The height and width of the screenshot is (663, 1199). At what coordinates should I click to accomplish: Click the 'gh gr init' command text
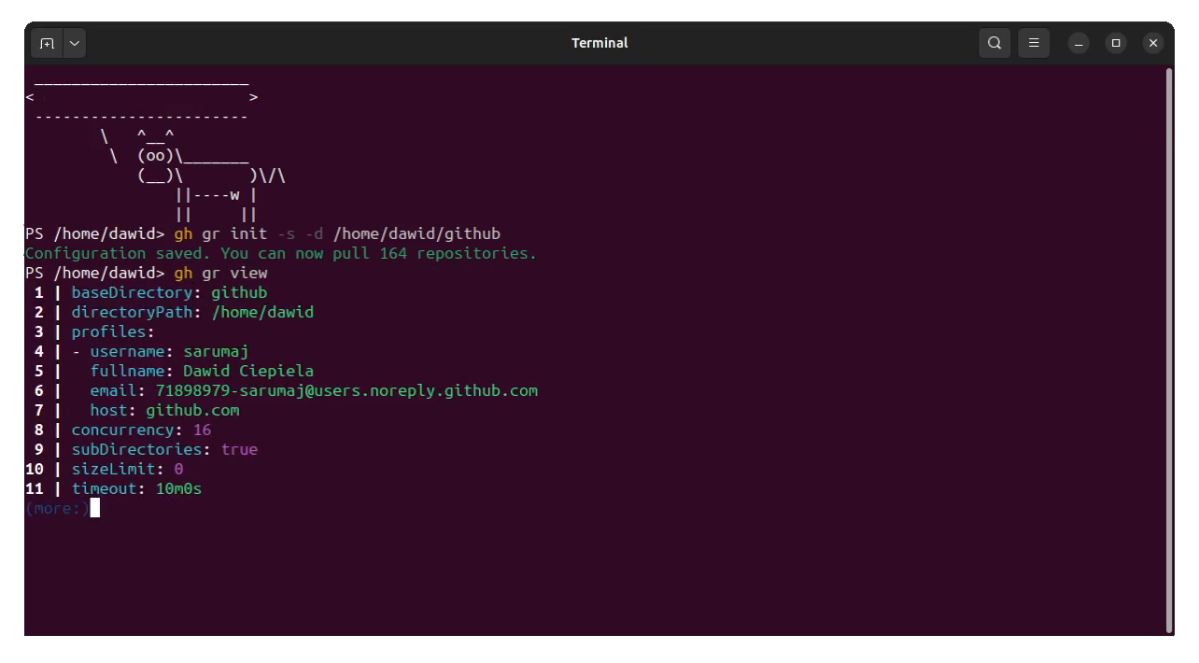coord(220,233)
